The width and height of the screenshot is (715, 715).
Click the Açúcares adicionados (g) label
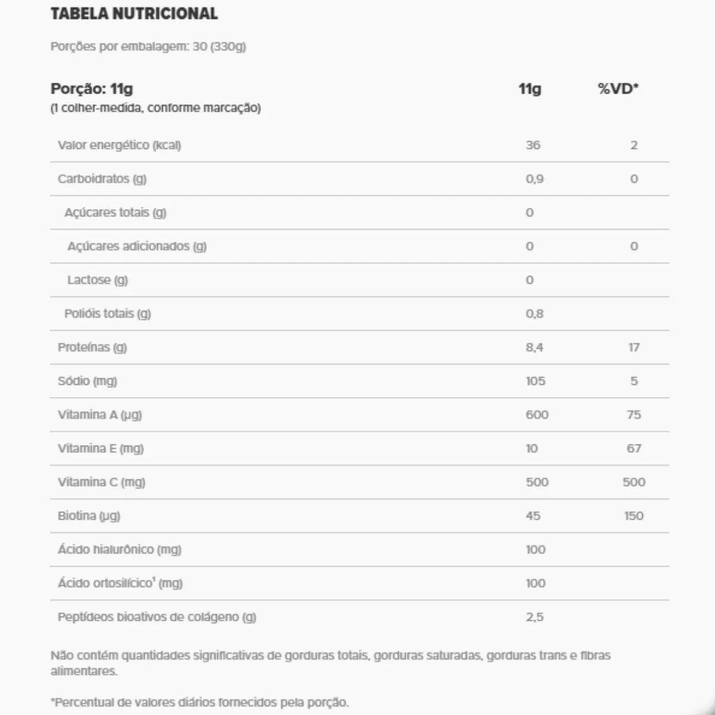(136, 246)
